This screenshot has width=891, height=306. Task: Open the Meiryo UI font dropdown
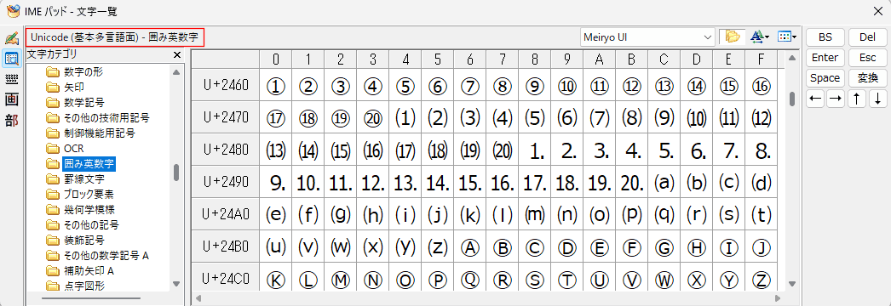(x=647, y=37)
